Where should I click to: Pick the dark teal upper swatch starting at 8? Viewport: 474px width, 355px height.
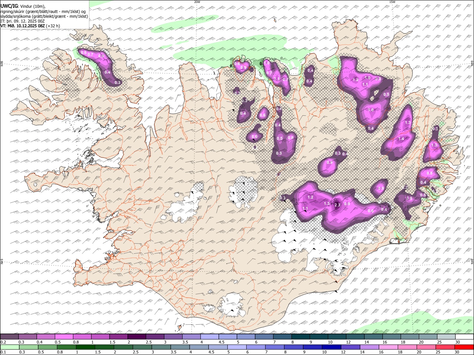pyautogui.click(x=301, y=337)
